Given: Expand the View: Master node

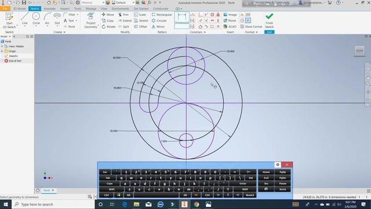Looking at the screenshot, I should click(2, 46).
